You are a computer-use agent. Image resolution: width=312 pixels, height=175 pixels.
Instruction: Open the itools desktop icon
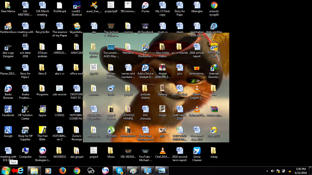pyautogui.click(x=111, y=90)
